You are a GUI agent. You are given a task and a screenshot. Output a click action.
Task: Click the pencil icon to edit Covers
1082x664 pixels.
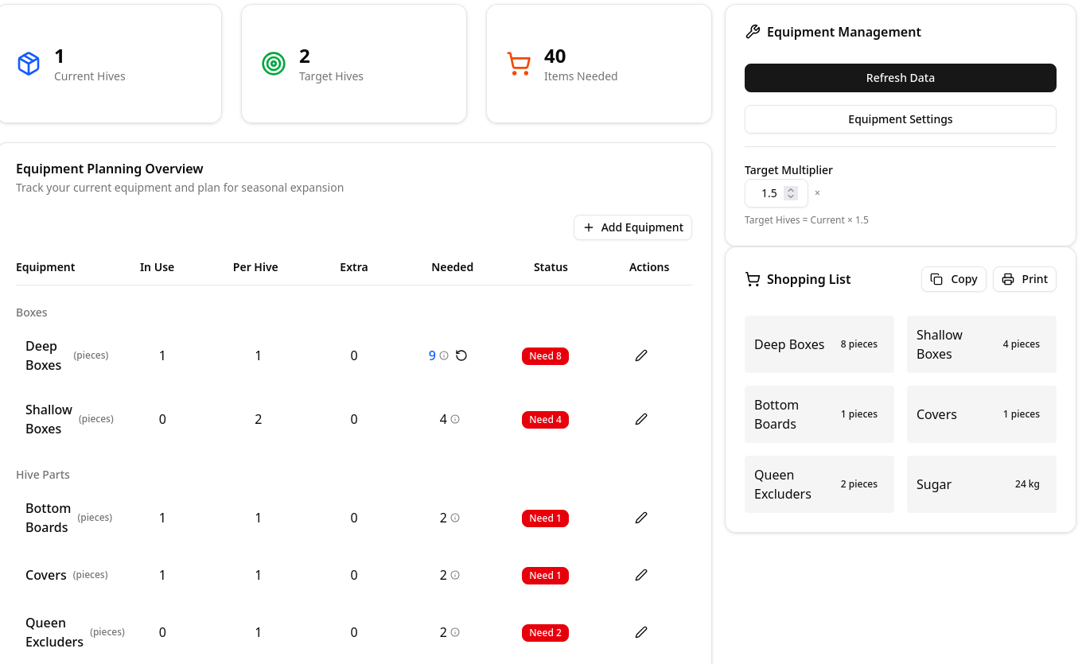[641, 575]
